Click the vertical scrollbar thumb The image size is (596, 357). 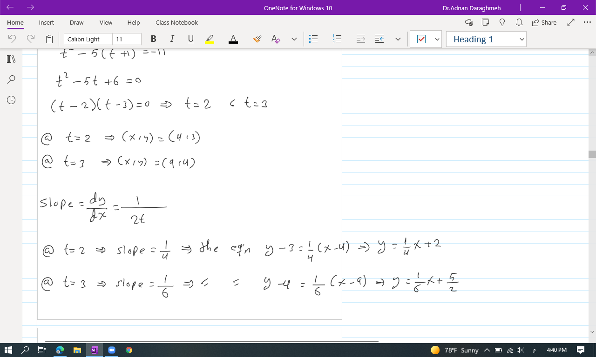pos(592,154)
